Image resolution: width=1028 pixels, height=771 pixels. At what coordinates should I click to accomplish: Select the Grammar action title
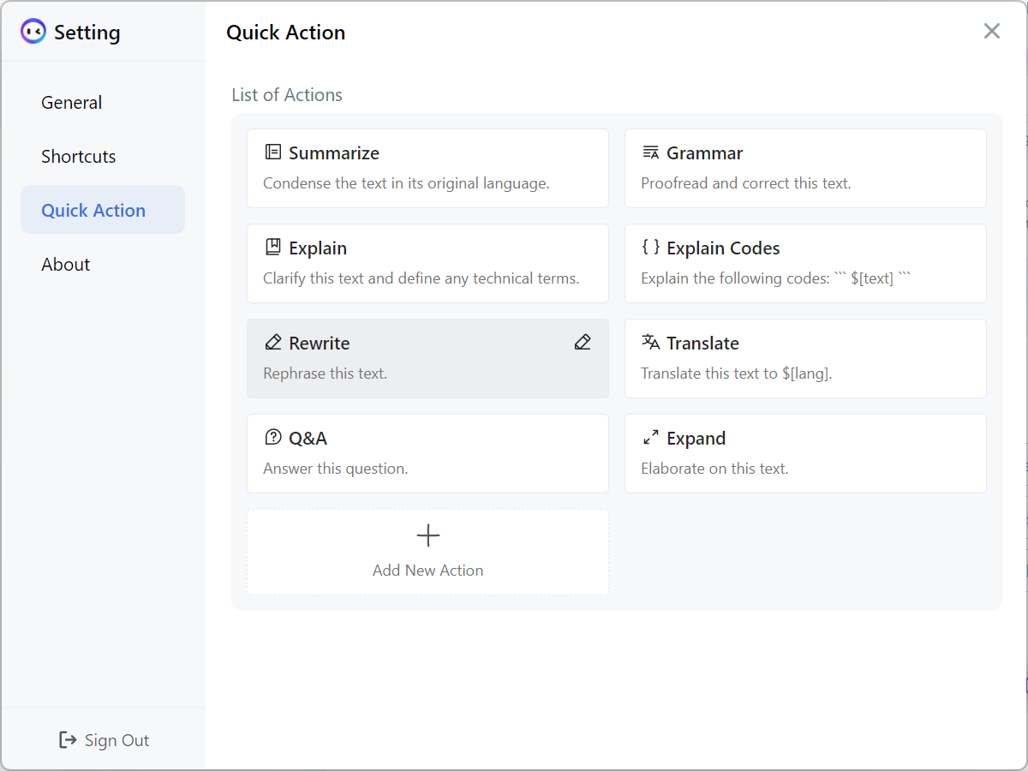coord(704,153)
